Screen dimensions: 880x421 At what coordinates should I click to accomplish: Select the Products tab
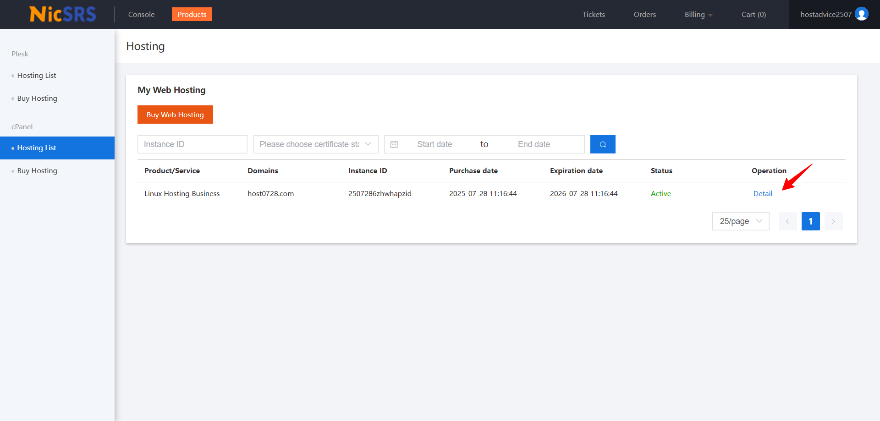click(192, 14)
